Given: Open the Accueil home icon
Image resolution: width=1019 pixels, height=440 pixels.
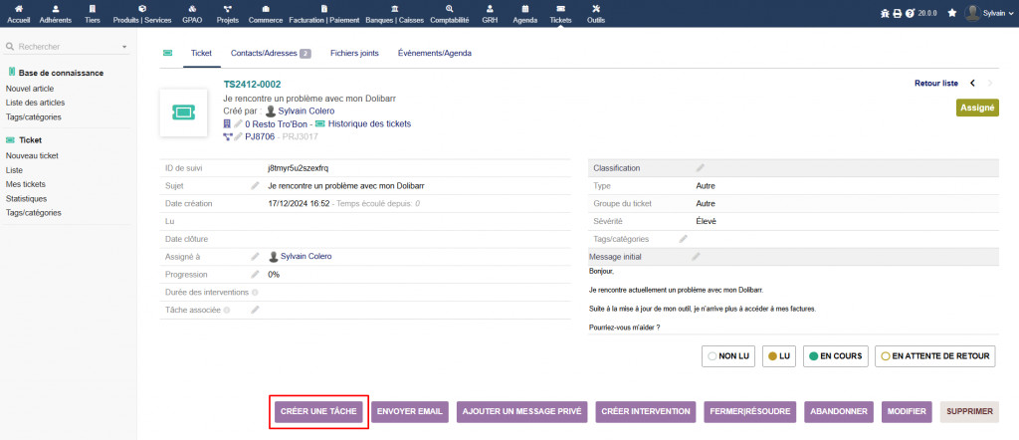Looking at the screenshot, I should (19, 13).
